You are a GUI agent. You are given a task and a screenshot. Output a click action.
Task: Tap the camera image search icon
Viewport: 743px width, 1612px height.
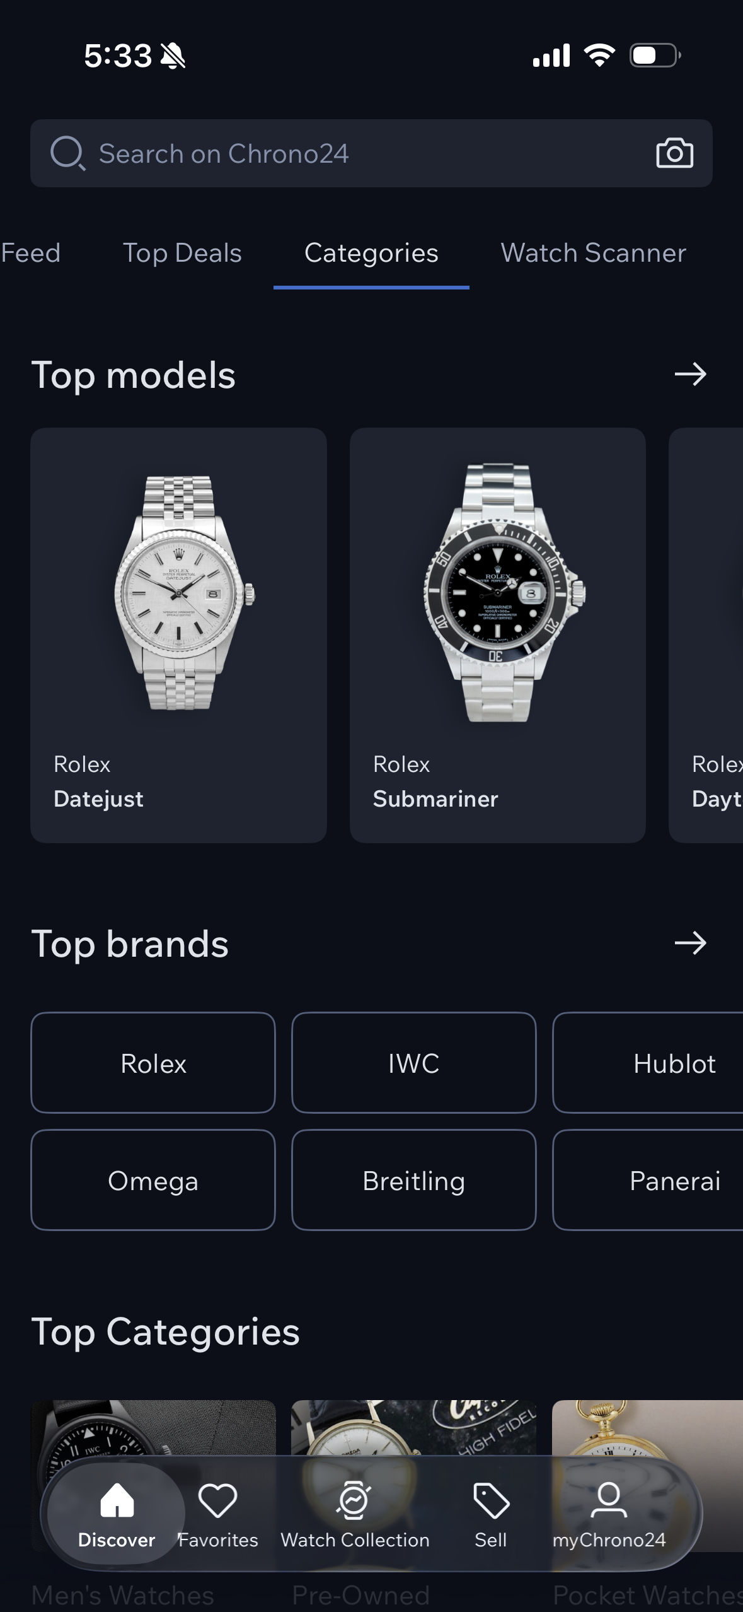tap(674, 153)
